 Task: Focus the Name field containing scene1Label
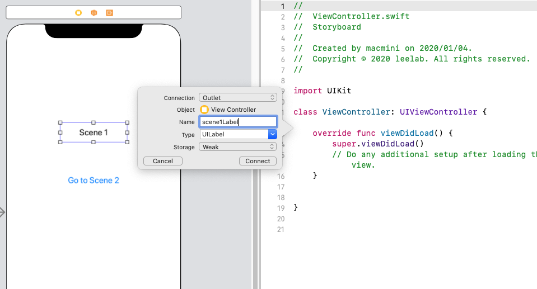coord(238,122)
